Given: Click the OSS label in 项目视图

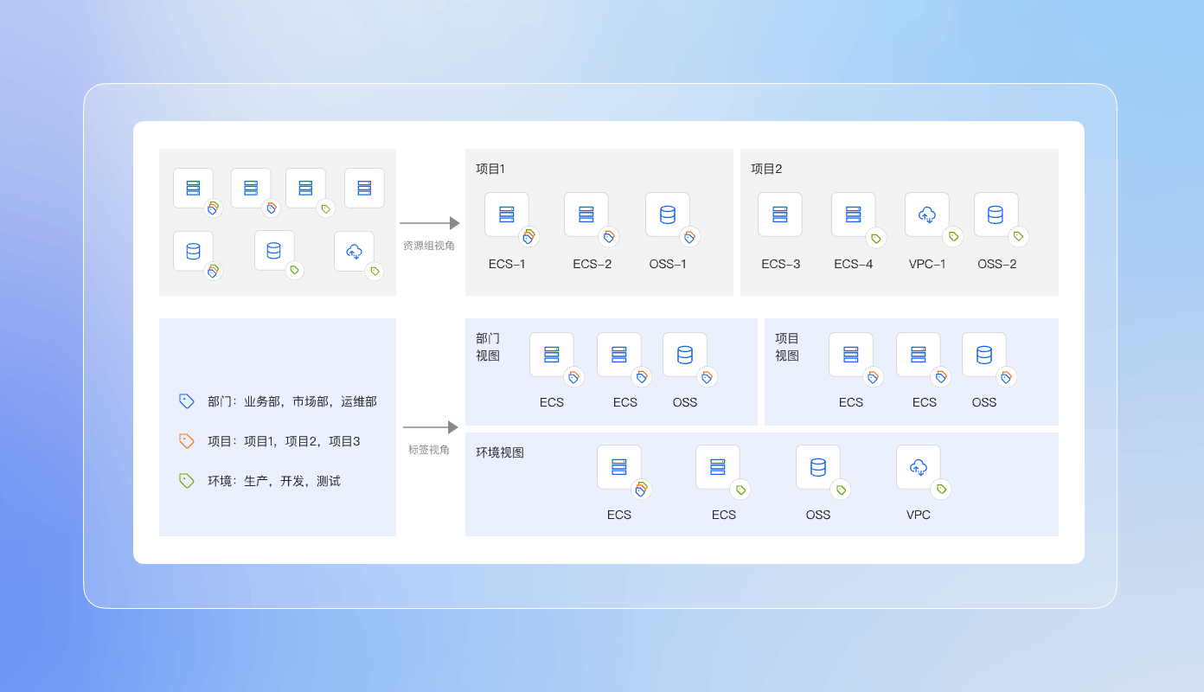Looking at the screenshot, I should 984,402.
